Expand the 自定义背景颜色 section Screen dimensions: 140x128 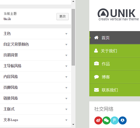coord(36,44)
